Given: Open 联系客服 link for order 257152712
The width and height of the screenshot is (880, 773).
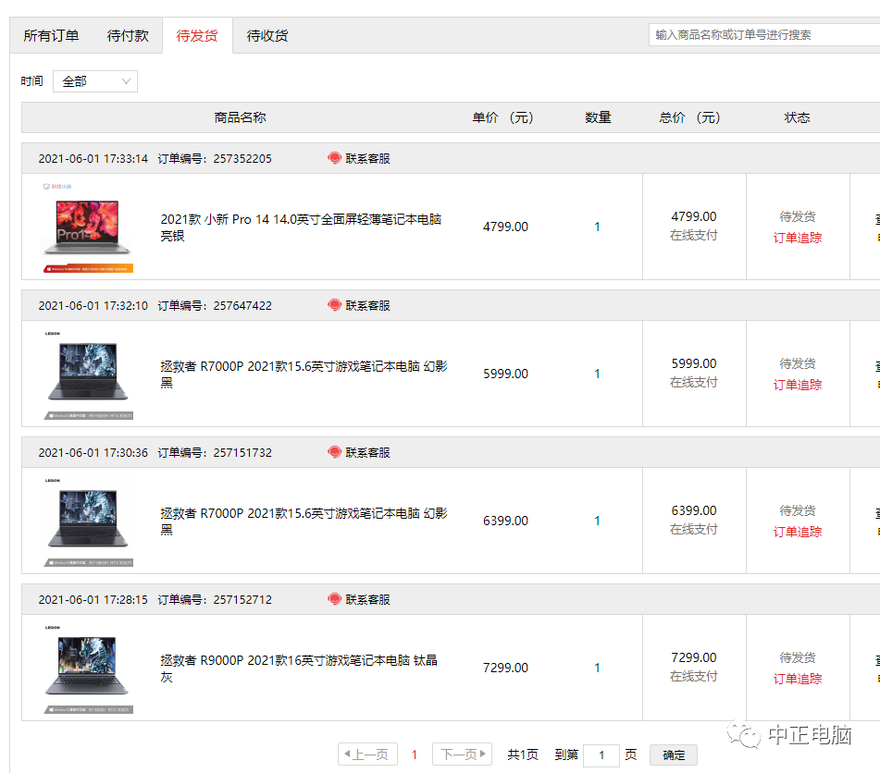Looking at the screenshot, I should tap(367, 599).
